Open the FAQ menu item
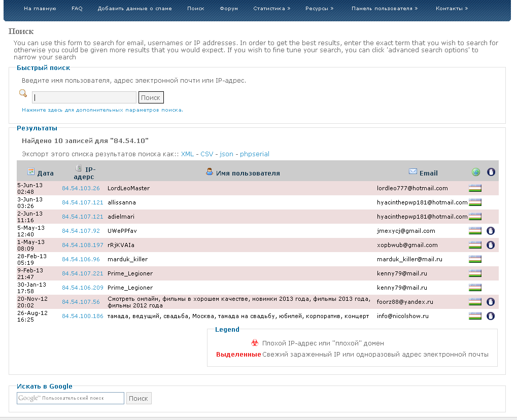The image size is (517, 420). [x=77, y=9]
